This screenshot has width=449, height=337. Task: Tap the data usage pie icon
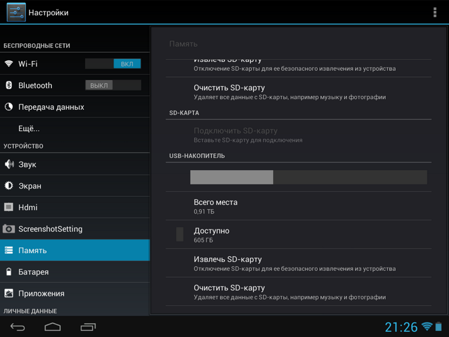point(9,107)
